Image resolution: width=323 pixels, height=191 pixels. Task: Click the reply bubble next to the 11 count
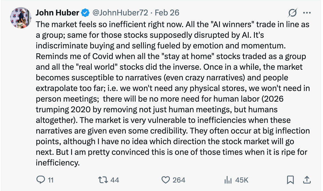(41, 180)
